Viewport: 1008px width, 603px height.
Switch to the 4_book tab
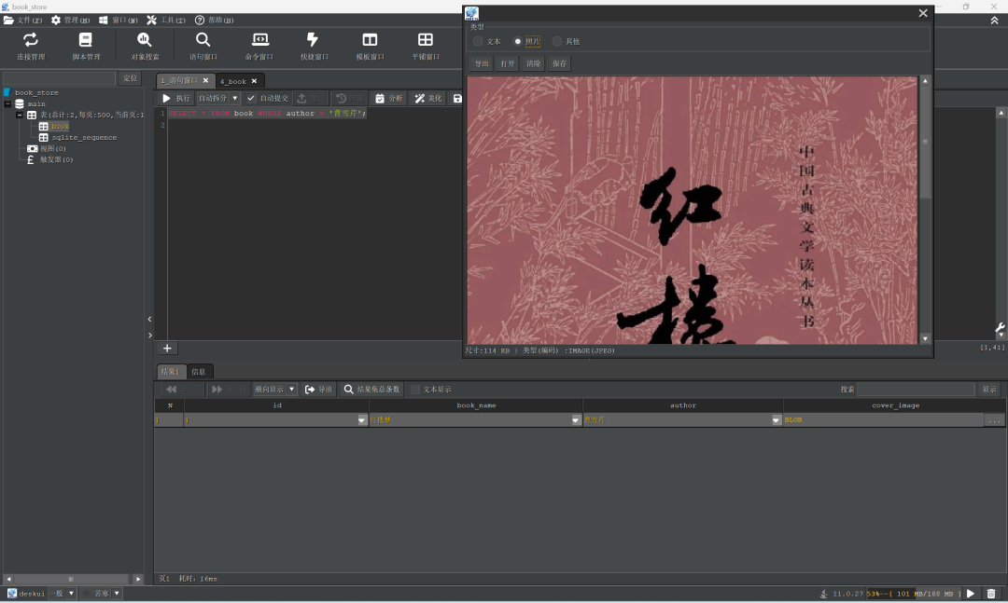pyautogui.click(x=233, y=81)
